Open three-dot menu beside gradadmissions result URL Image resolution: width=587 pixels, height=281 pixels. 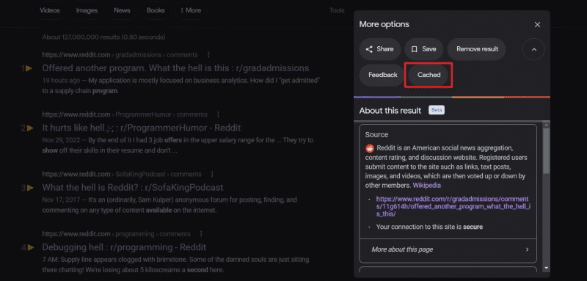tap(208, 54)
